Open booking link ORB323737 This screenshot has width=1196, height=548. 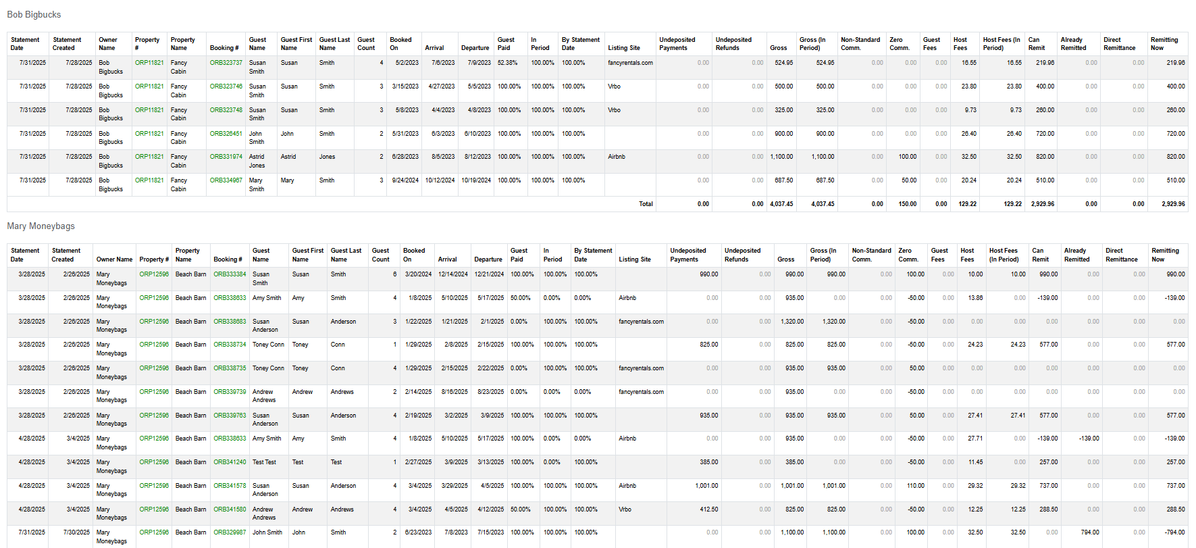(226, 63)
